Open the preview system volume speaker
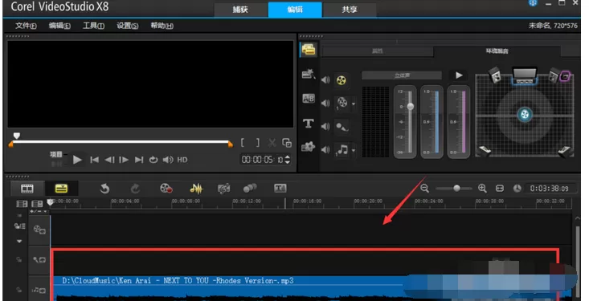589x301 pixels. tap(168, 160)
